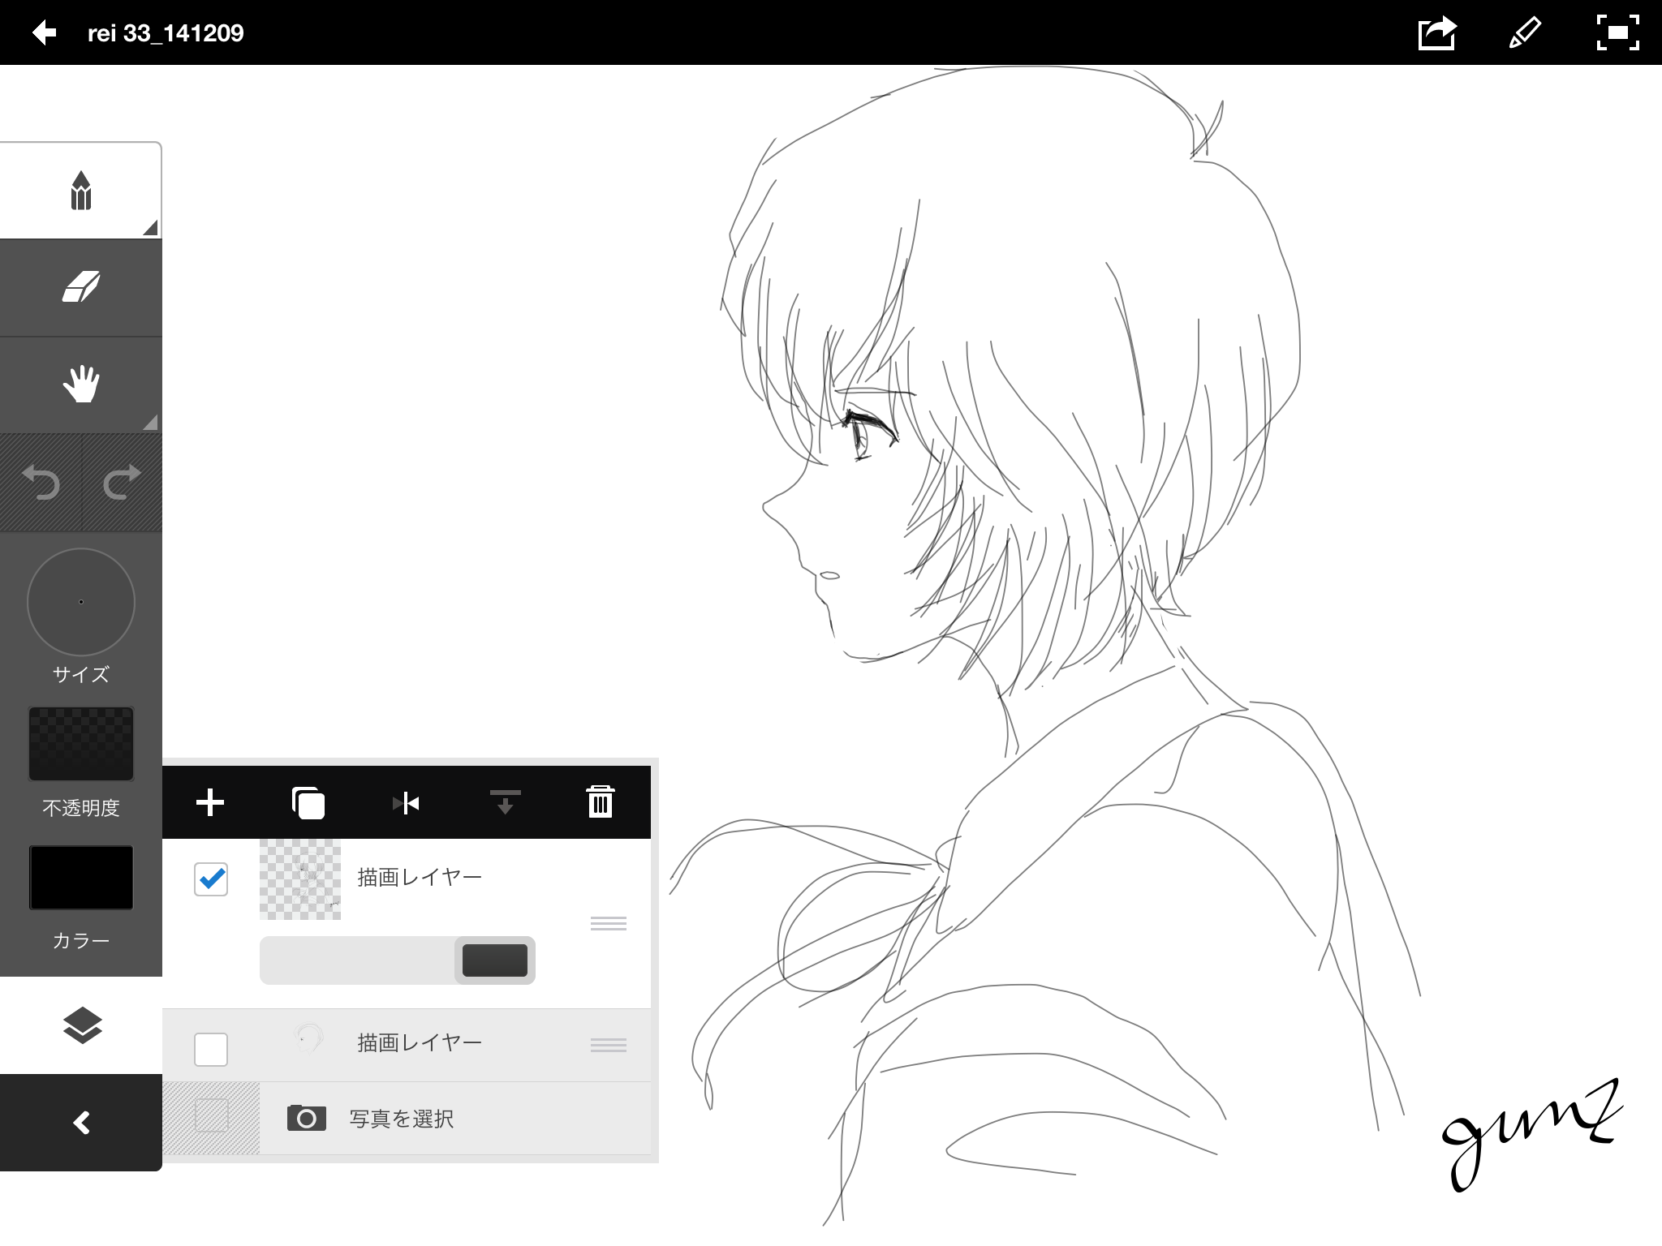The image size is (1662, 1246).
Task: Select the hand pan tool
Action: click(80, 385)
